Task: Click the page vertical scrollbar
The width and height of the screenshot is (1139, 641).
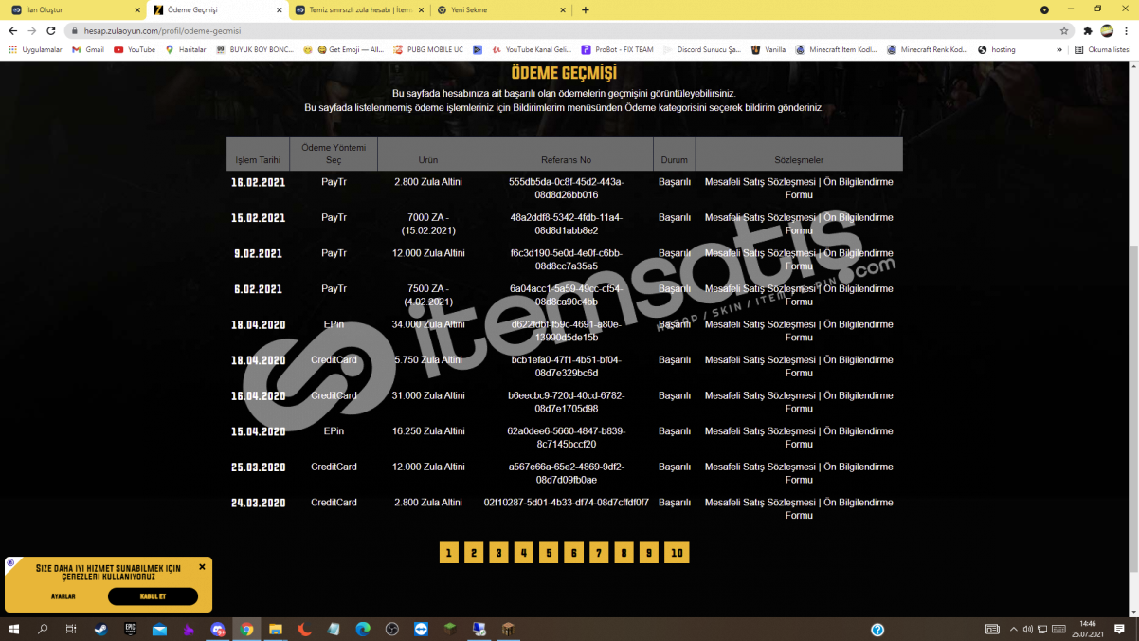Action: pos(1133,408)
